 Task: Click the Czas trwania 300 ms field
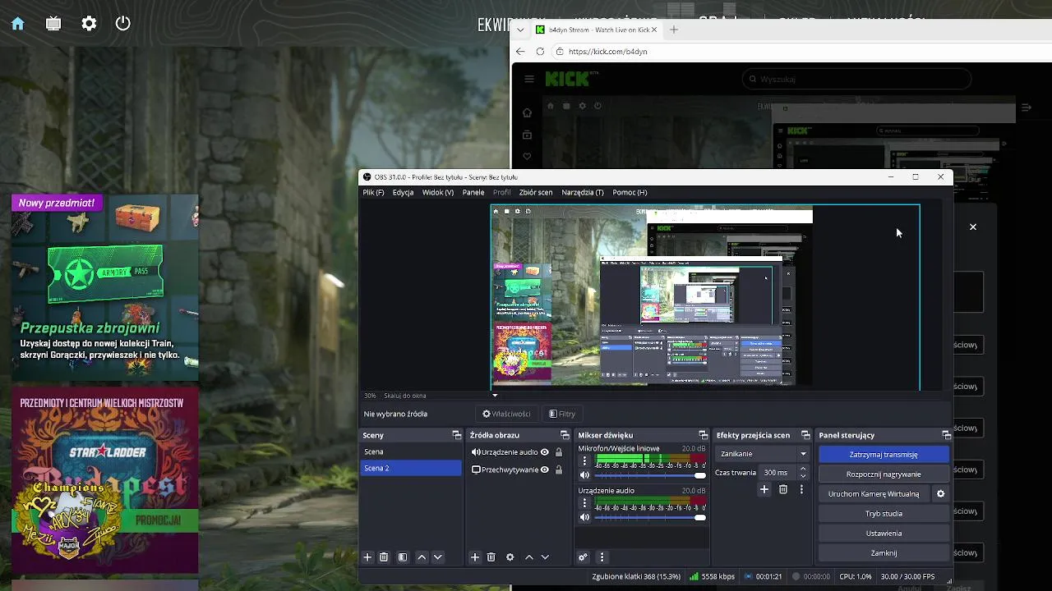pyautogui.click(x=777, y=473)
